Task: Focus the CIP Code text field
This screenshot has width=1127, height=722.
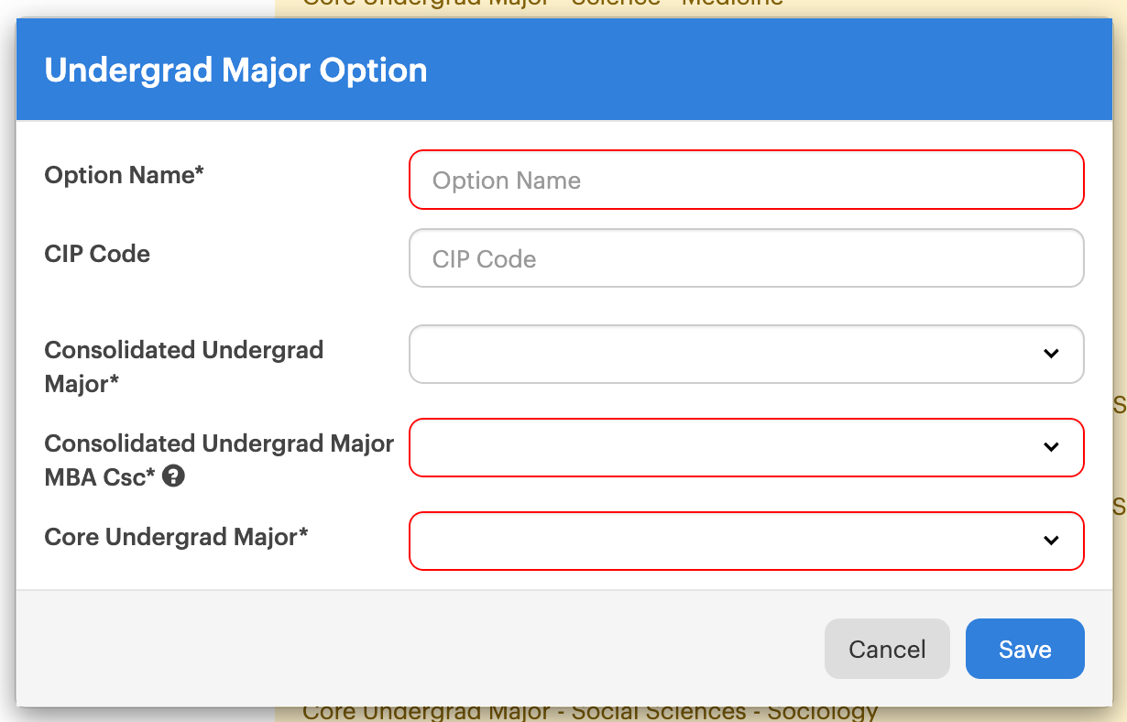Action: pyautogui.click(x=746, y=258)
